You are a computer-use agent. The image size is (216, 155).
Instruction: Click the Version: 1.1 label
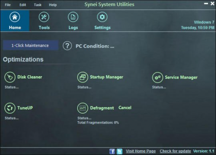[x=204, y=151]
